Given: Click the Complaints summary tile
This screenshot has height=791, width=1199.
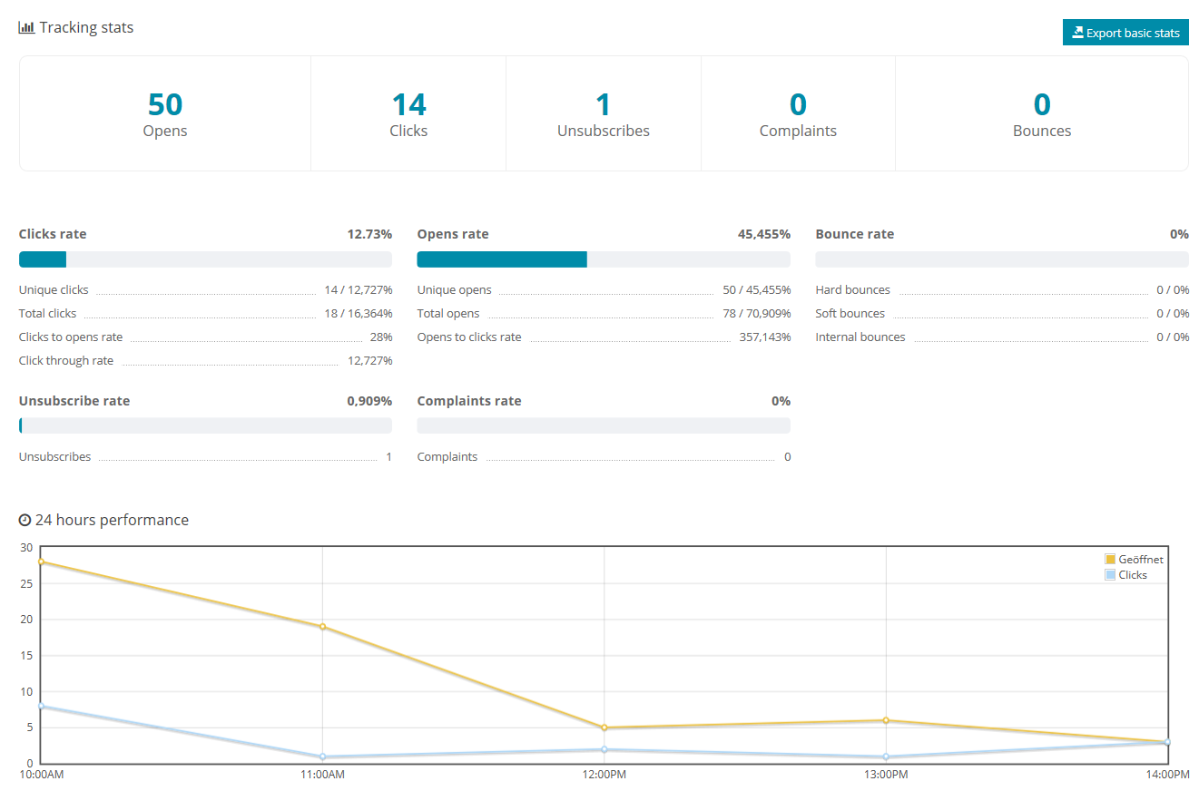Looking at the screenshot, I should click(x=798, y=114).
